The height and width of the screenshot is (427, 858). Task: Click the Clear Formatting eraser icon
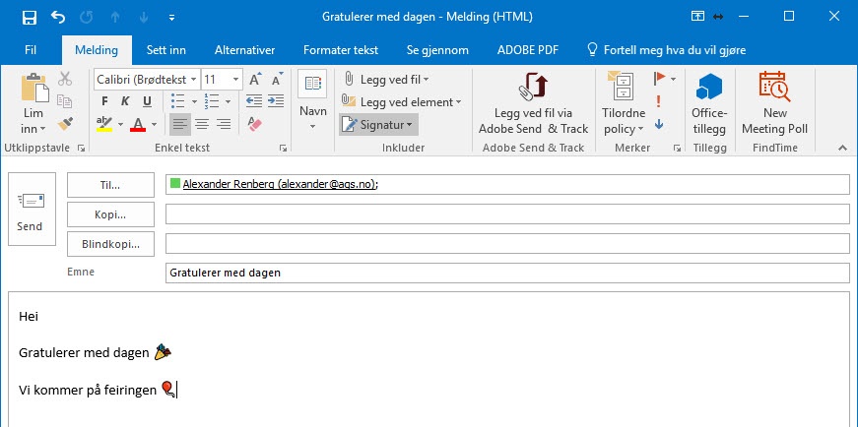coord(254,124)
